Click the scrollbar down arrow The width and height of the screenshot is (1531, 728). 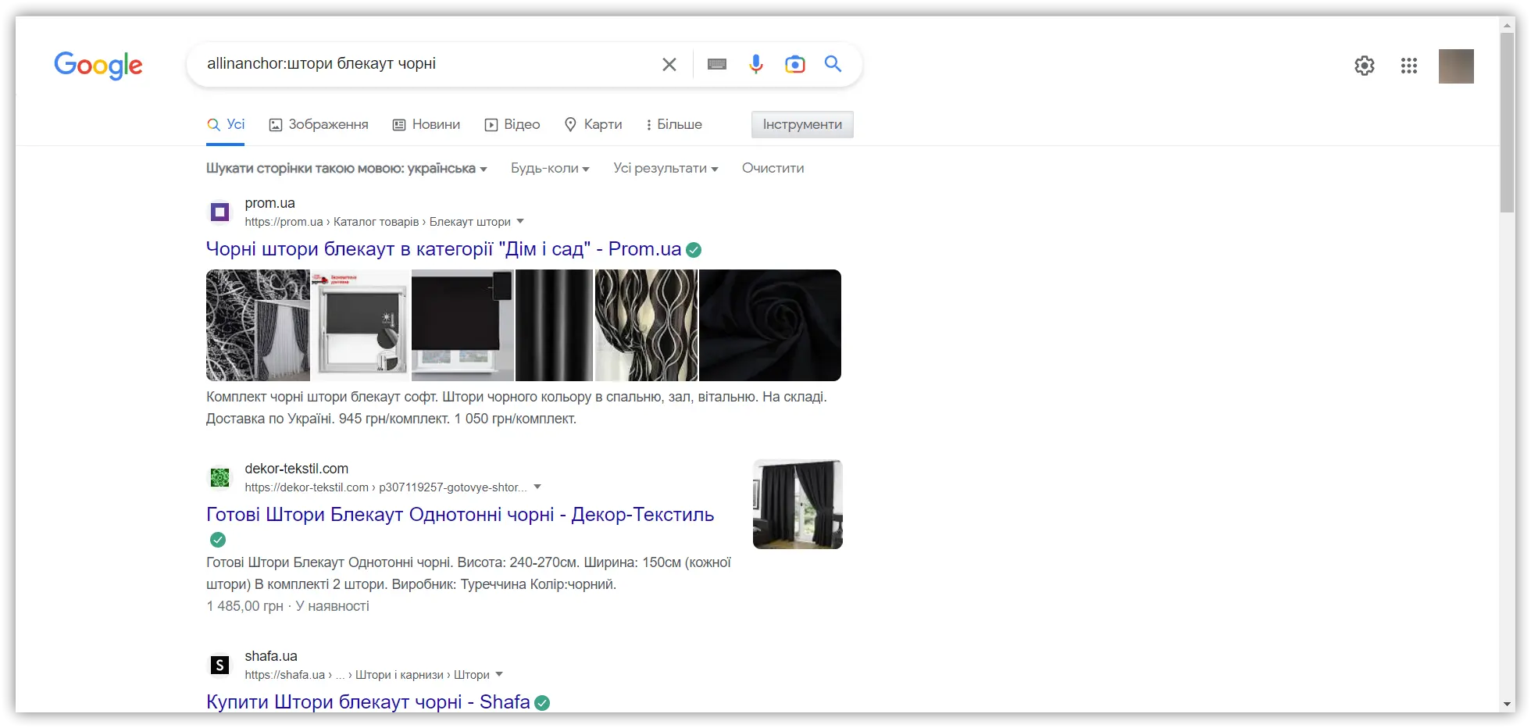pos(1508,704)
